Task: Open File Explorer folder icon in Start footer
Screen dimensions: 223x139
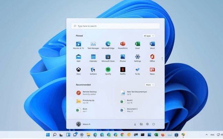Action: 141,124
